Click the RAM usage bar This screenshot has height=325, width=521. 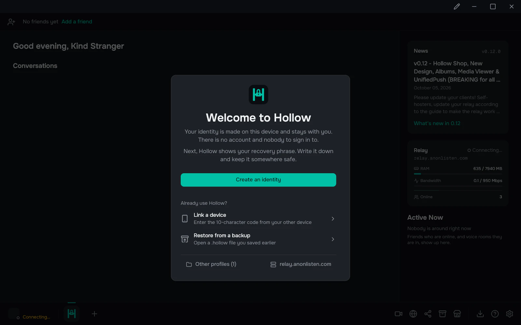pyautogui.click(x=458, y=174)
